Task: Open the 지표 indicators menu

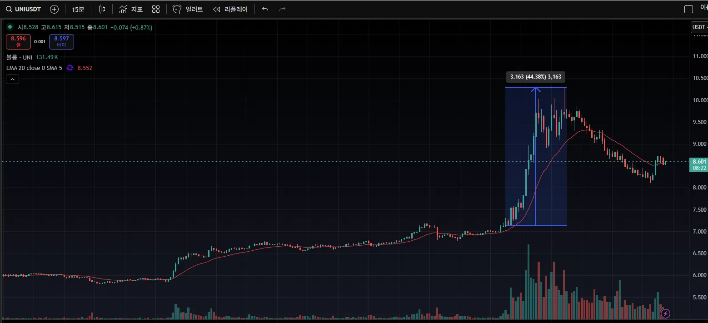Action: coord(131,9)
